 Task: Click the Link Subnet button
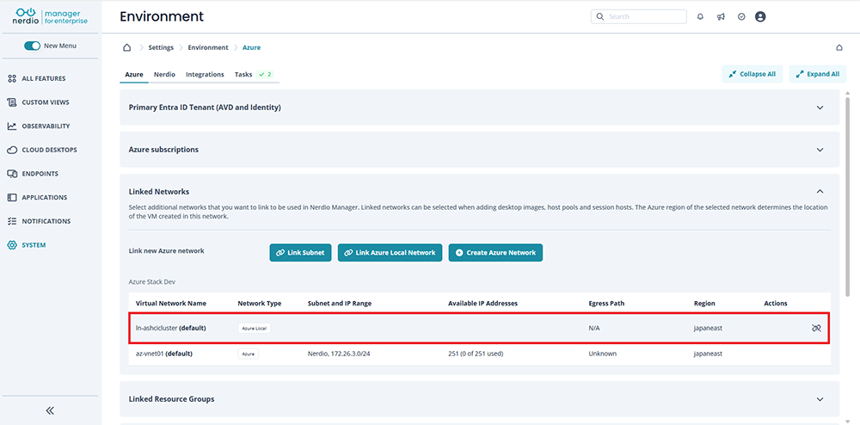click(x=300, y=253)
